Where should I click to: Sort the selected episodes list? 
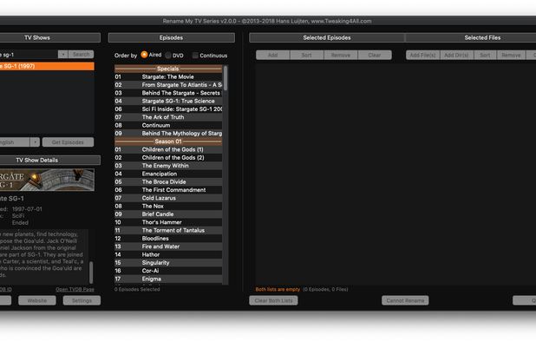307,55
